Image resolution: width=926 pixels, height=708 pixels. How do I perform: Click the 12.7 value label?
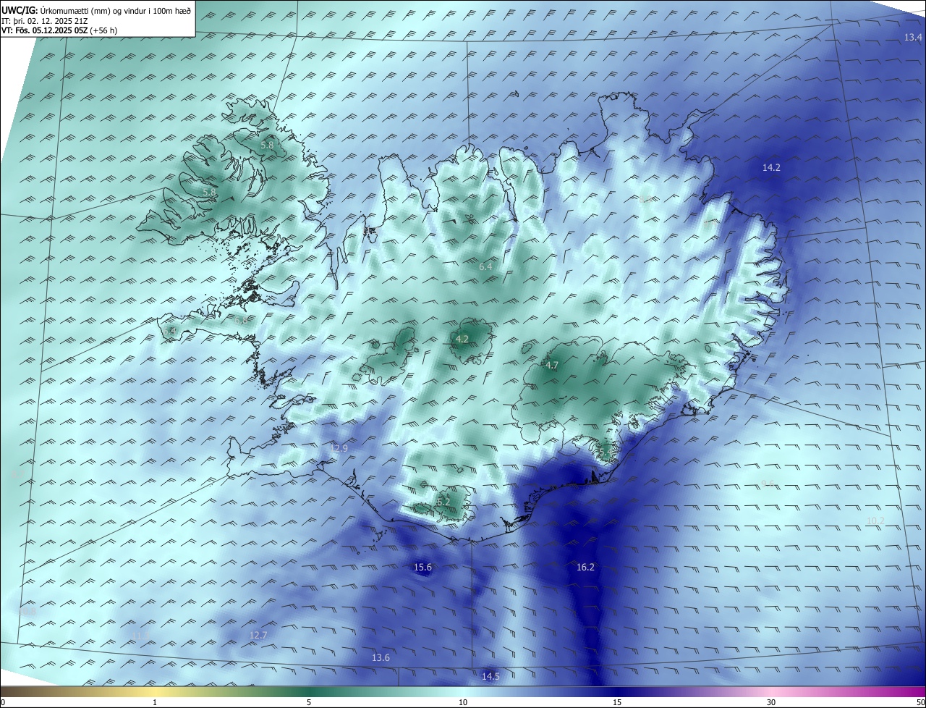[258, 635]
